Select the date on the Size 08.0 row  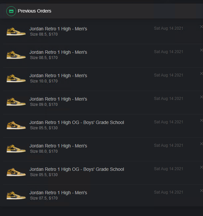pyautogui.click(x=169, y=145)
